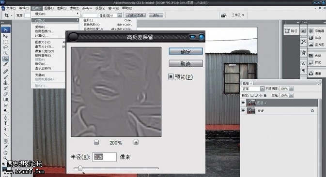The image size is (326, 177).
Task: Zoom out preview with minus icon
Action: (96, 142)
